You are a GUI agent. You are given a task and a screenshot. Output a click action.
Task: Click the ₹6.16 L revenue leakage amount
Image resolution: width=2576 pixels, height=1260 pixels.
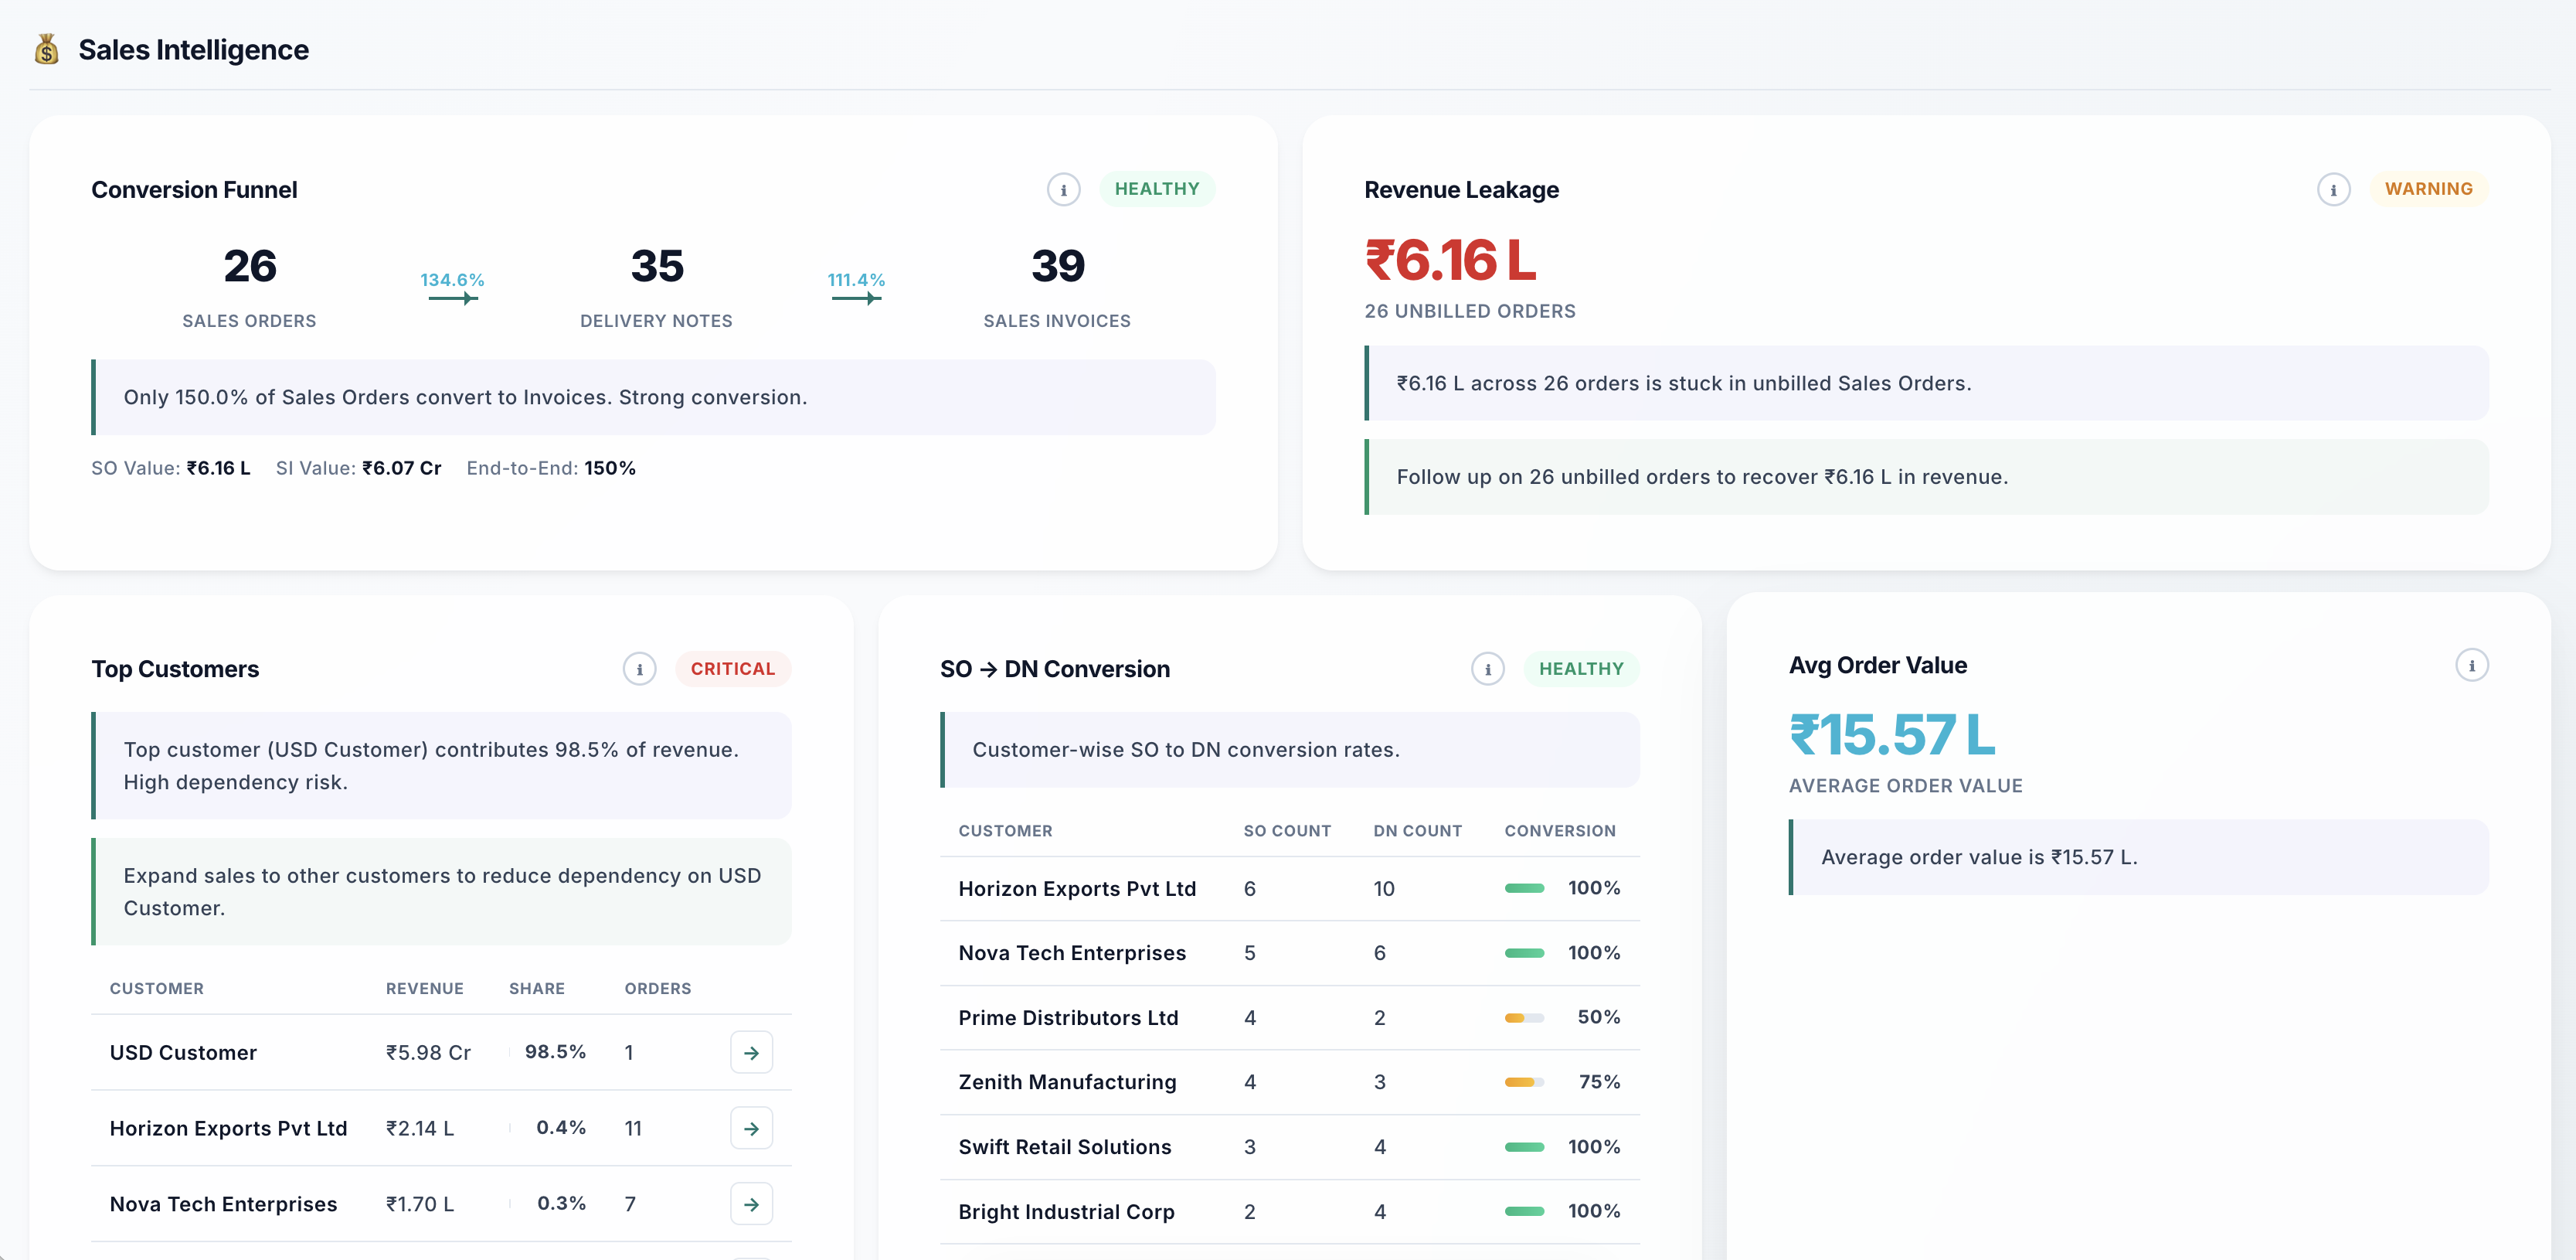[1450, 261]
